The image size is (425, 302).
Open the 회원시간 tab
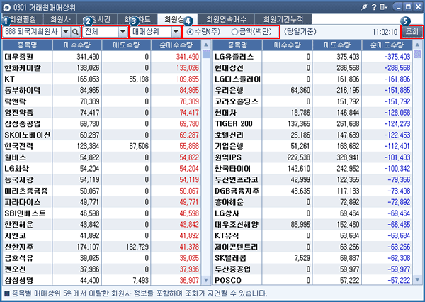tap(97, 19)
